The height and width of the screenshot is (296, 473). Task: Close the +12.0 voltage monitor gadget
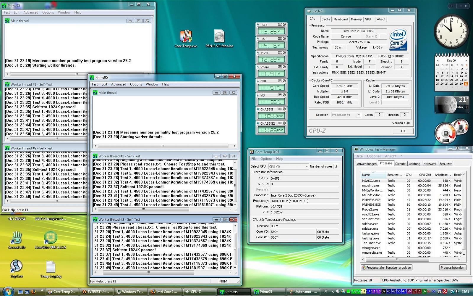tap(284, 53)
